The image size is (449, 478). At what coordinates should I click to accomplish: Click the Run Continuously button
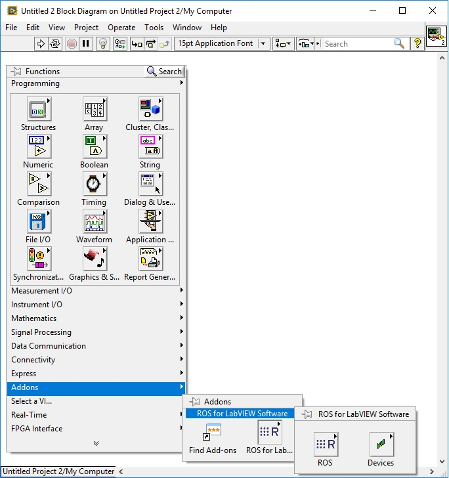[55, 44]
